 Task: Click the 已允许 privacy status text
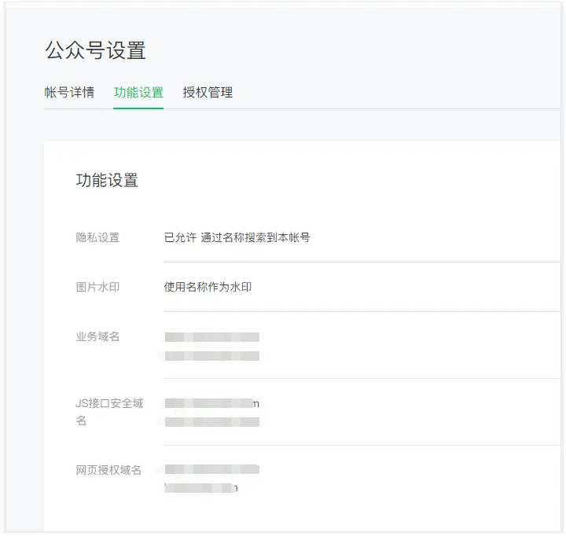[x=180, y=237]
